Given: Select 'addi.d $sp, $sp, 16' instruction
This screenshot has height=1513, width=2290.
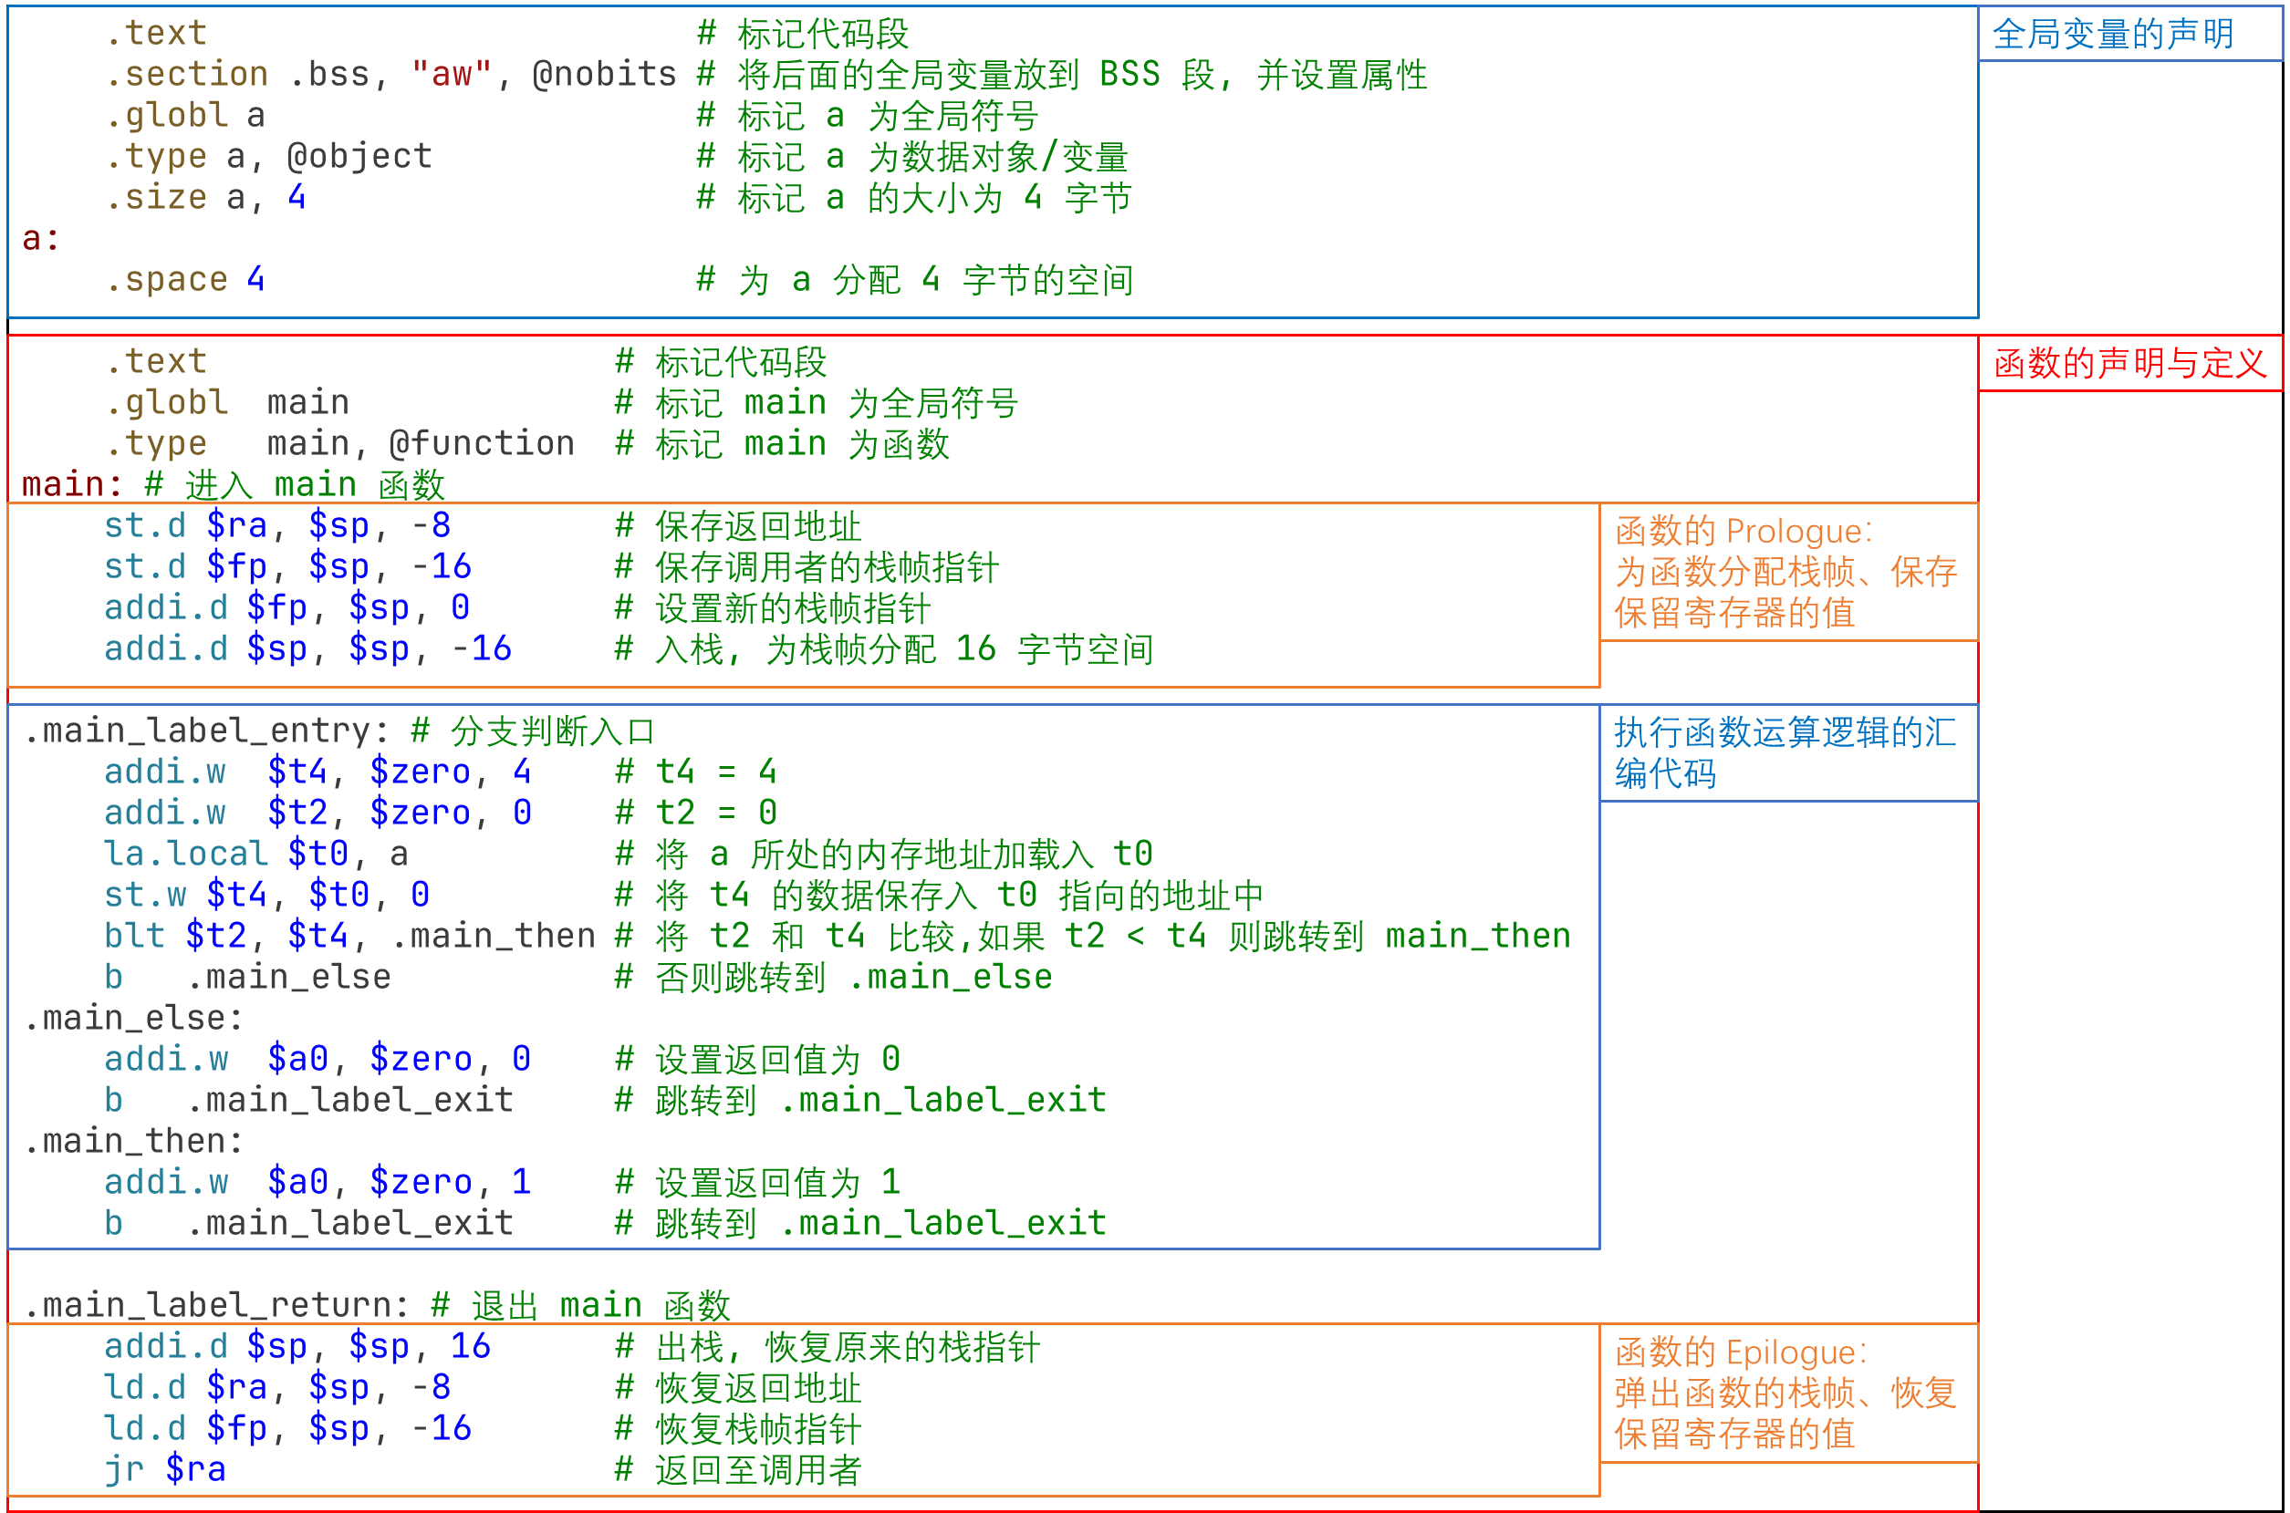Looking at the screenshot, I should [297, 1346].
